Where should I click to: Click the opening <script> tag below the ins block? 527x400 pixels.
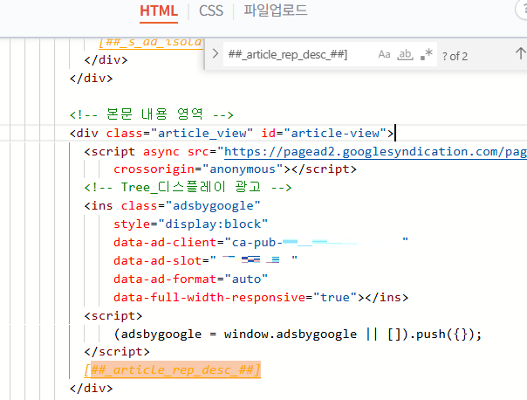click(x=113, y=315)
